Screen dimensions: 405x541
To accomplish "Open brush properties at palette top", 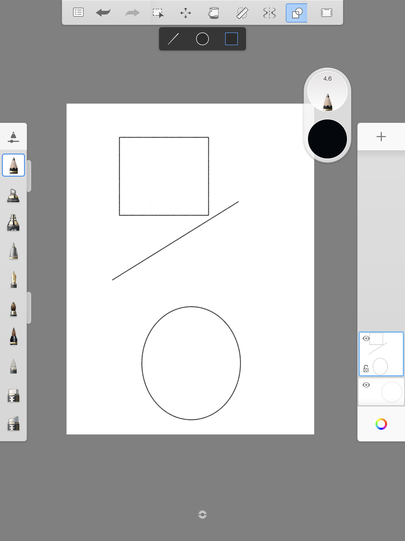I will (13, 137).
